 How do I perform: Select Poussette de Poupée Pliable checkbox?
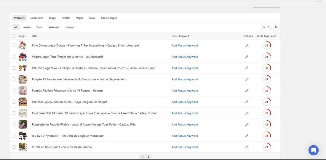click(14, 124)
